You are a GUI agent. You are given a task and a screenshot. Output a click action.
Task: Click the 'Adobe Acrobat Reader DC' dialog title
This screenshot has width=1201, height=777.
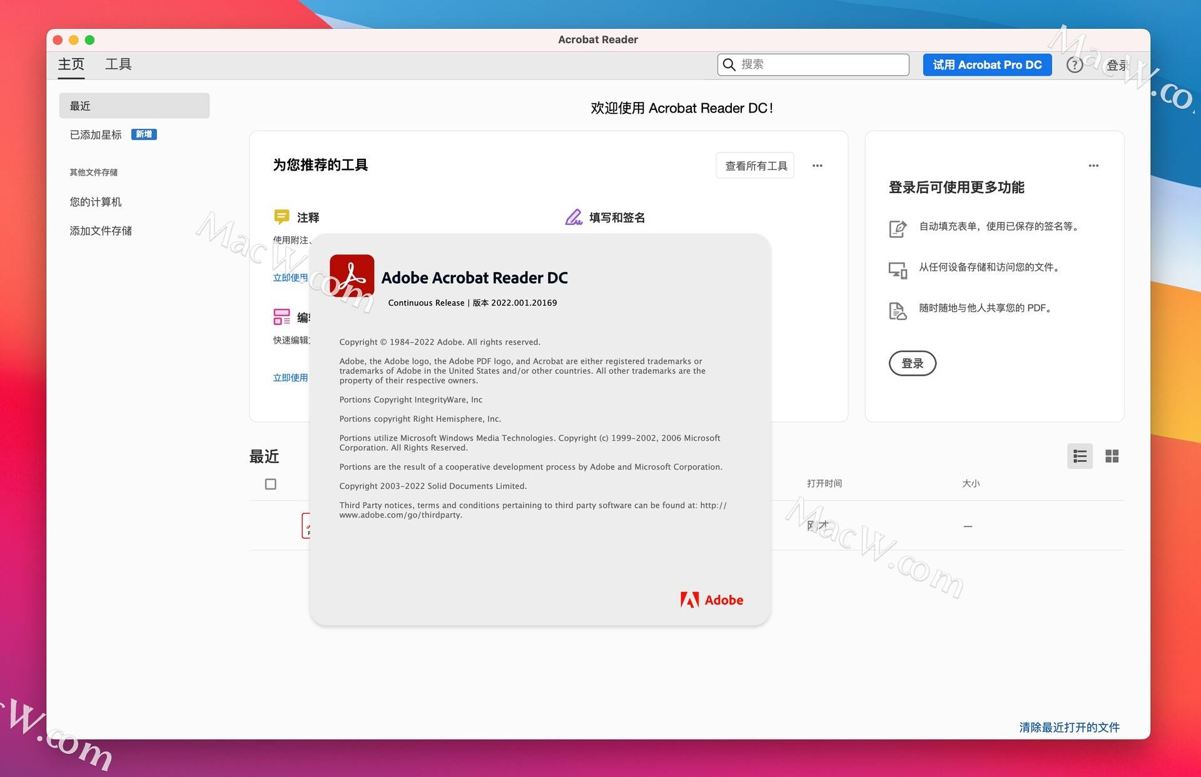point(474,278)
